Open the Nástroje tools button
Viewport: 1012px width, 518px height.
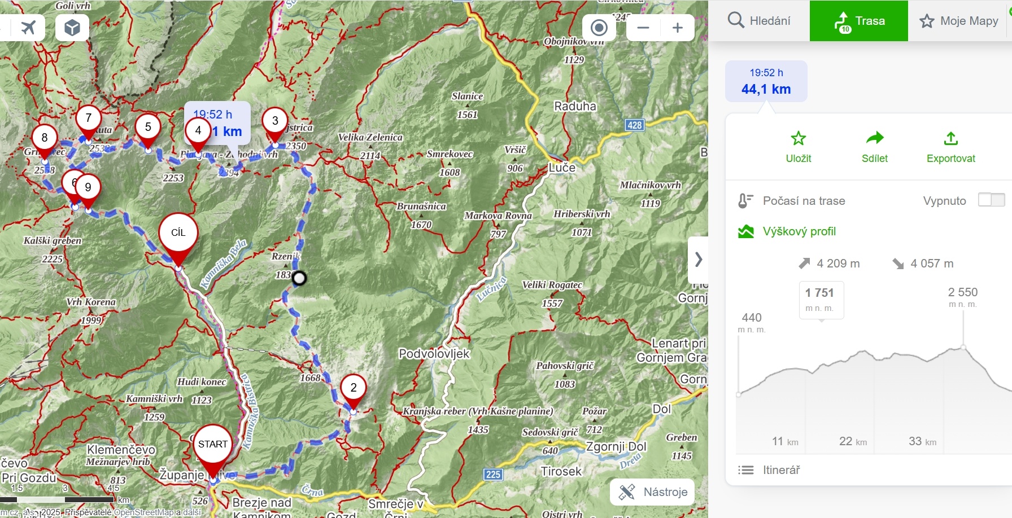pos(653,492)
